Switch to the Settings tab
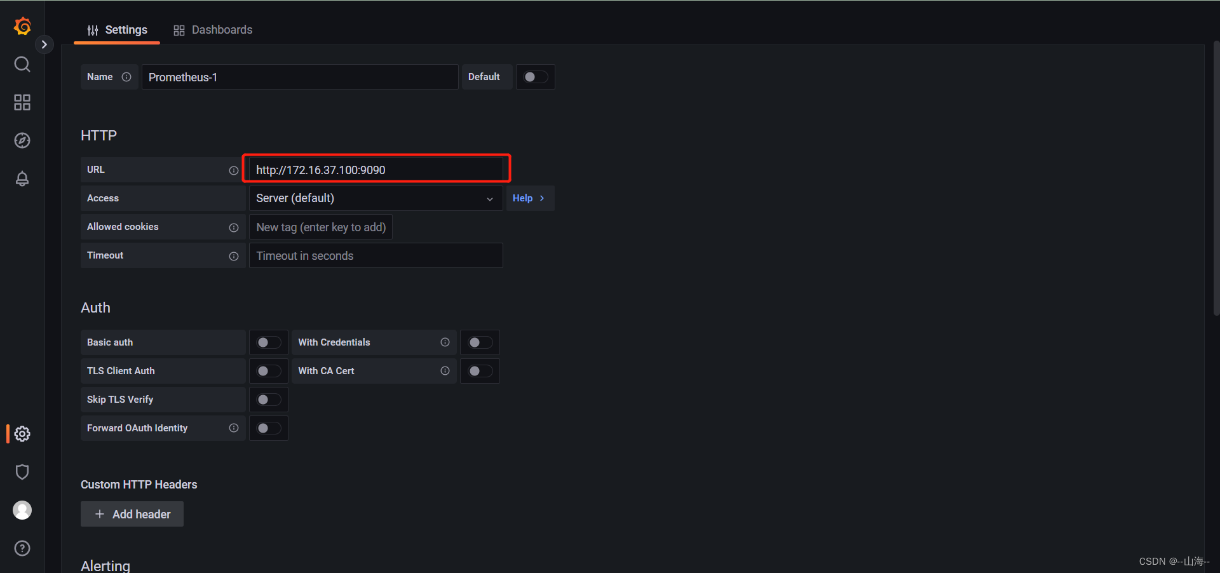This screenshot has width=1220, height=573. pos(117,30)
